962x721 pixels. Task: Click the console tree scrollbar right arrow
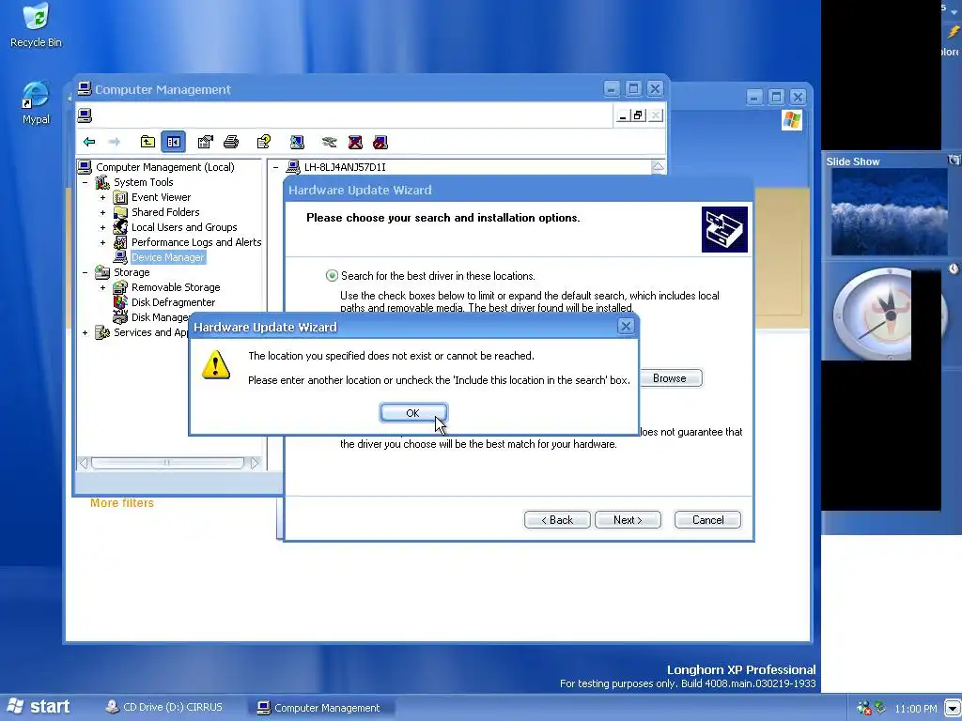click(x=255, y=463)
